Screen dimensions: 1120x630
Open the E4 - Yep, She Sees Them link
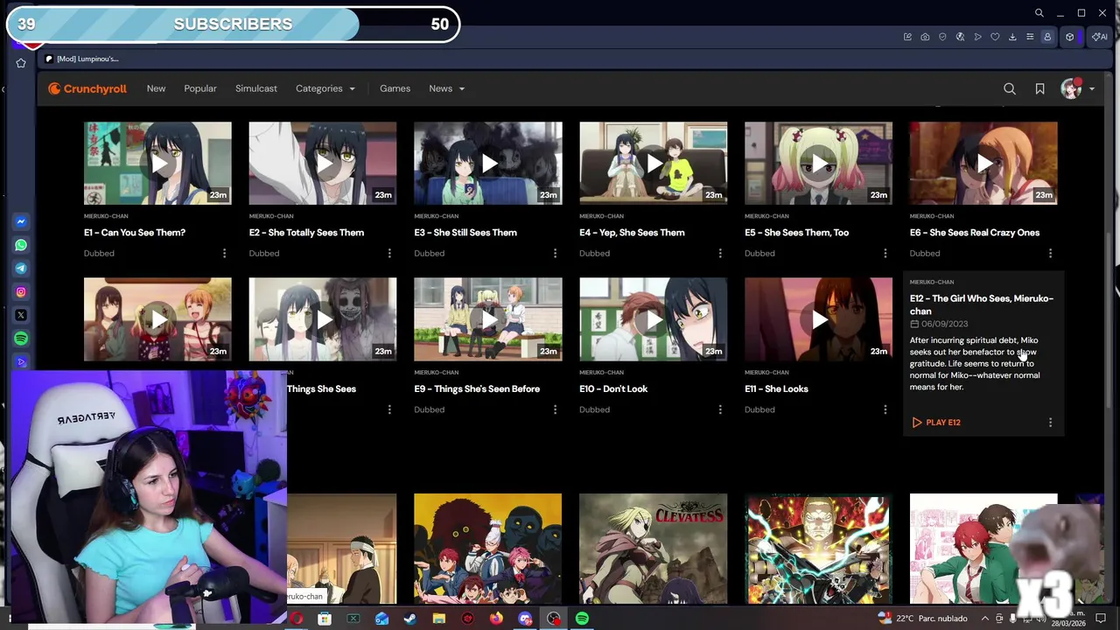click(632, 233)
